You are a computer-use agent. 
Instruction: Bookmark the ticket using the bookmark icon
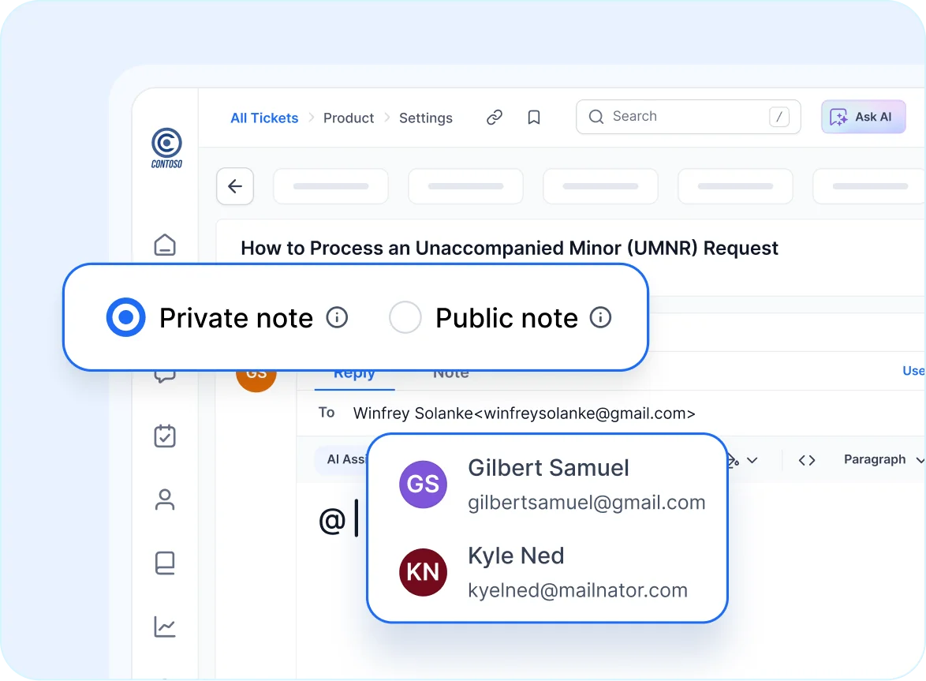[x=534, y=116]
